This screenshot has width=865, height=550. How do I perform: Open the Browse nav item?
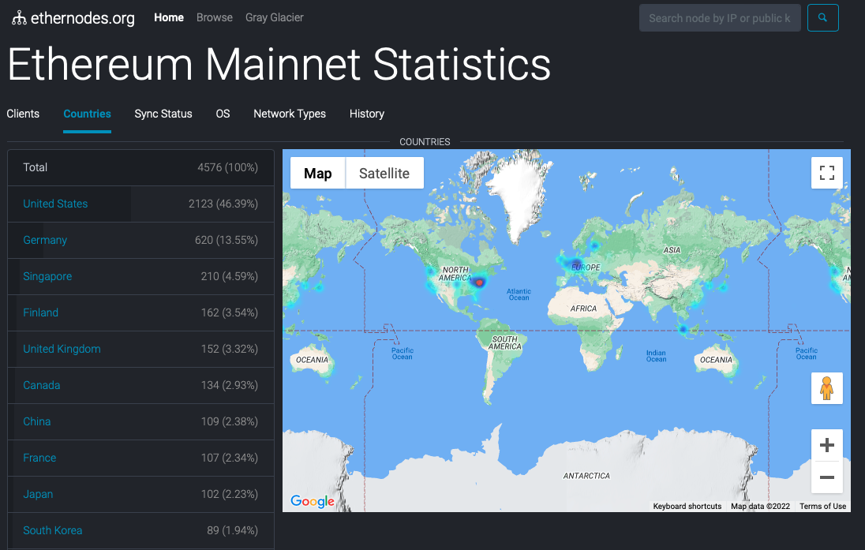tap(215, 17)
